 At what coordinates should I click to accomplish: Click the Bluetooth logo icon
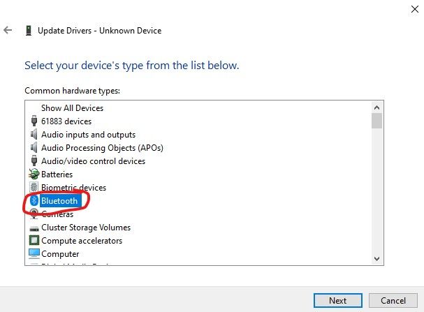click(x=34, y=200)
